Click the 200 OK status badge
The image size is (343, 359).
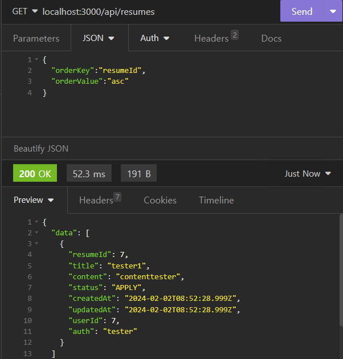35,173
